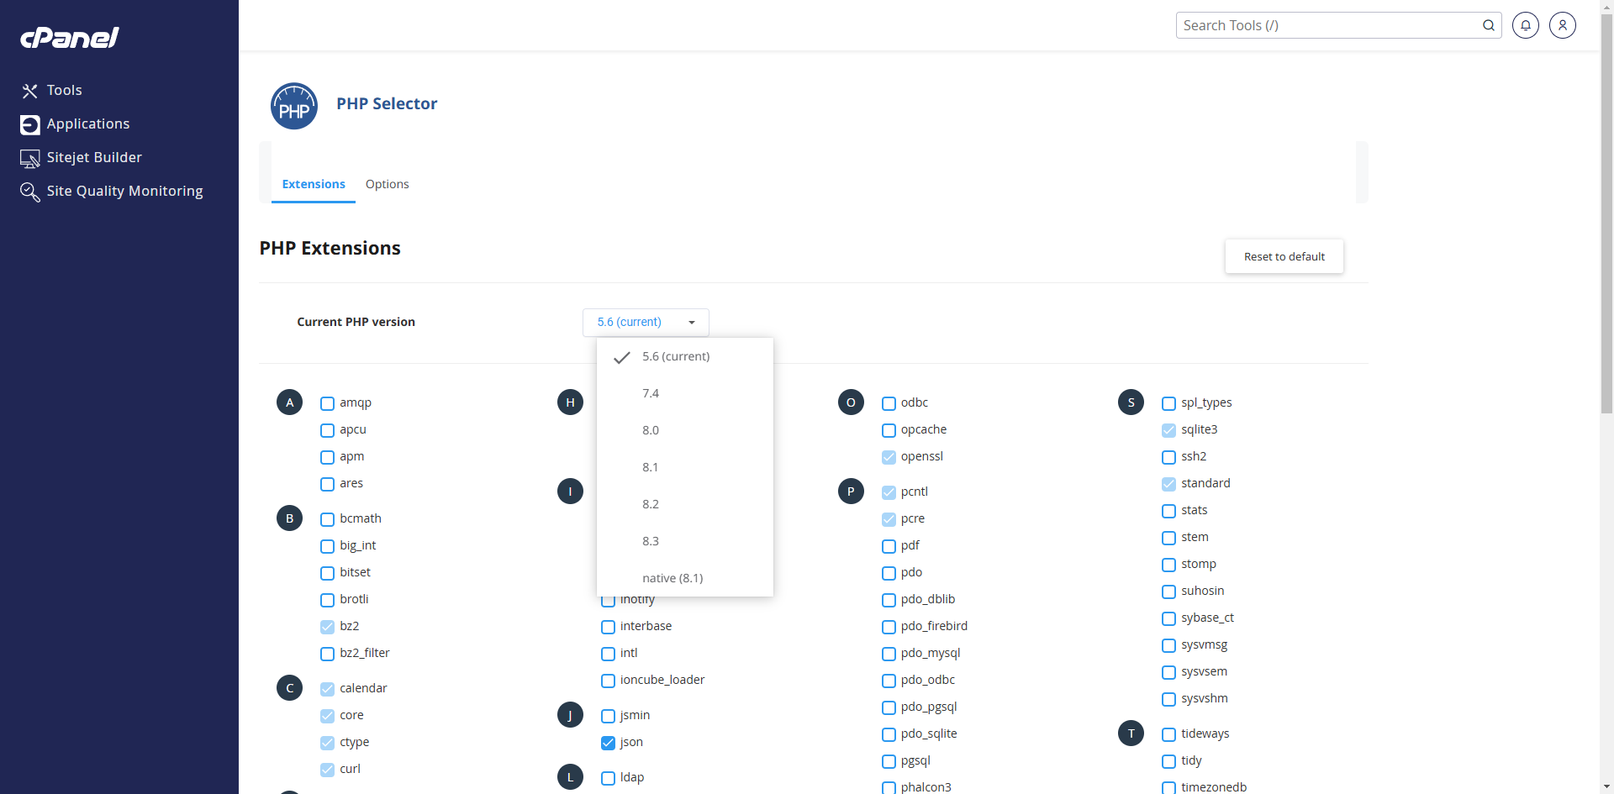Screen dimensions: 1614x794
Task: Toggle the ldap extension checkbox
Action: [609, 778]
